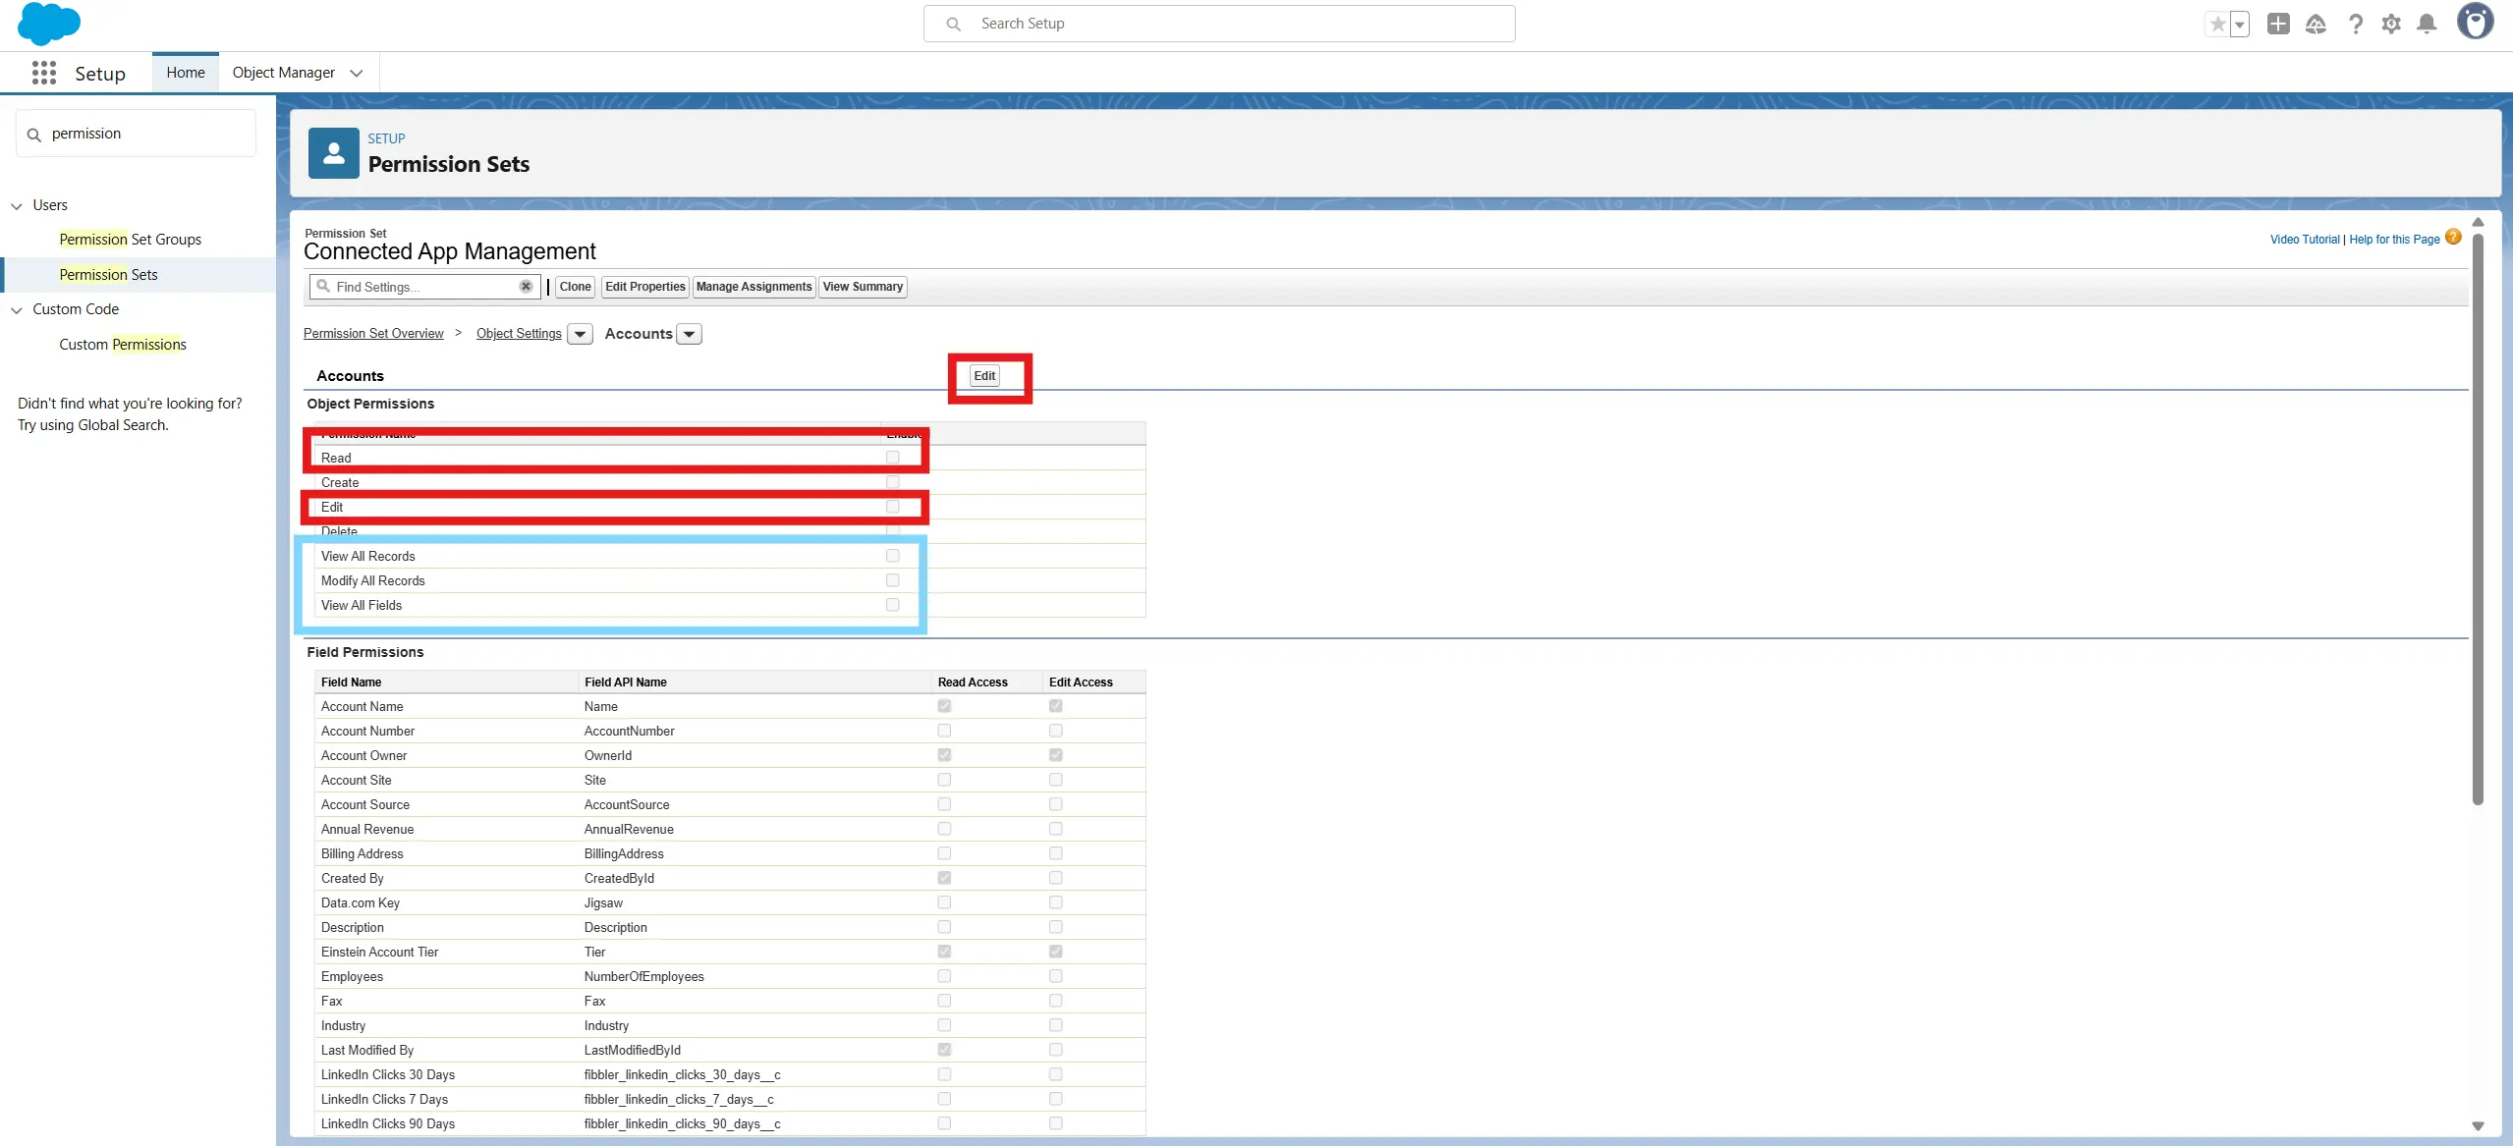Open the Accounts object dropdown arrow
2513x1146 pixels.
pyautogui.click(x=690, y=334)
